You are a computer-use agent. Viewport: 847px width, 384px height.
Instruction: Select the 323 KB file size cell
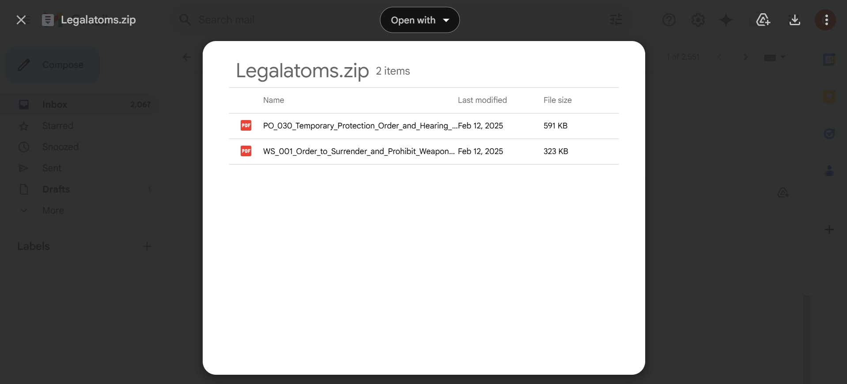click(556, 151)
